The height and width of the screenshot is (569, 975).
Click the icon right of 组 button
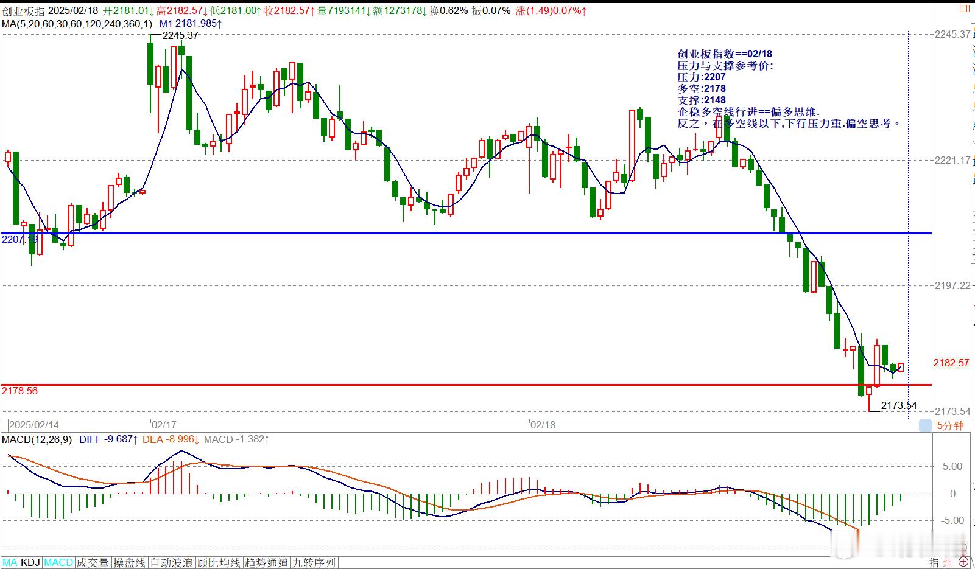pyautogui.click(x=964, y=562)
